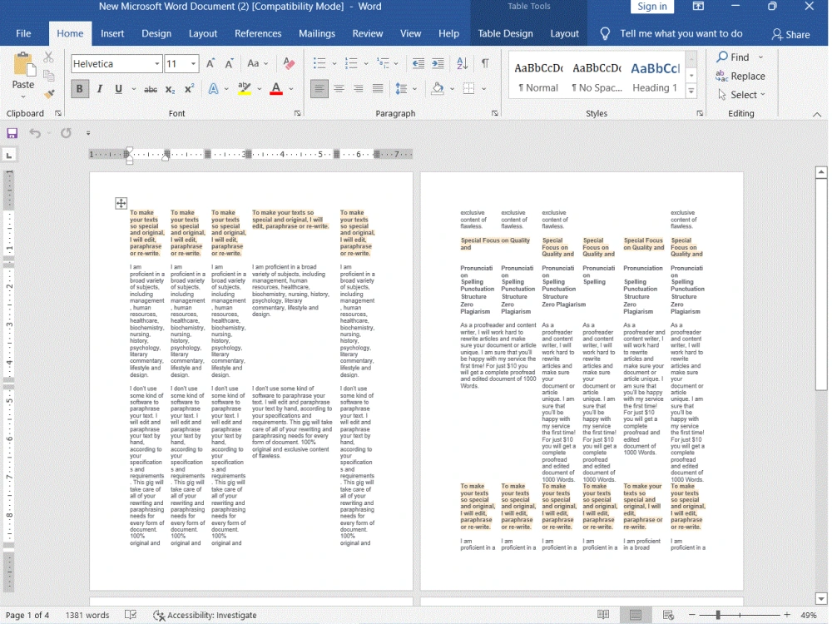Viewport: 832px width, 624px height.
Task: Click the Share button
Action: click(790, 34)
